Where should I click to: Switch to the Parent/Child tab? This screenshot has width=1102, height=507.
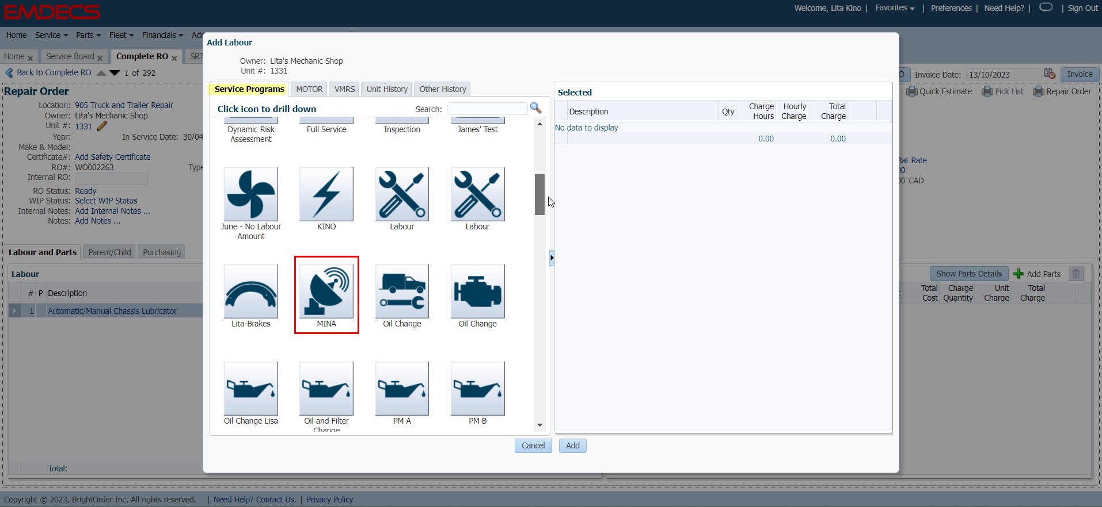[109, 252]
